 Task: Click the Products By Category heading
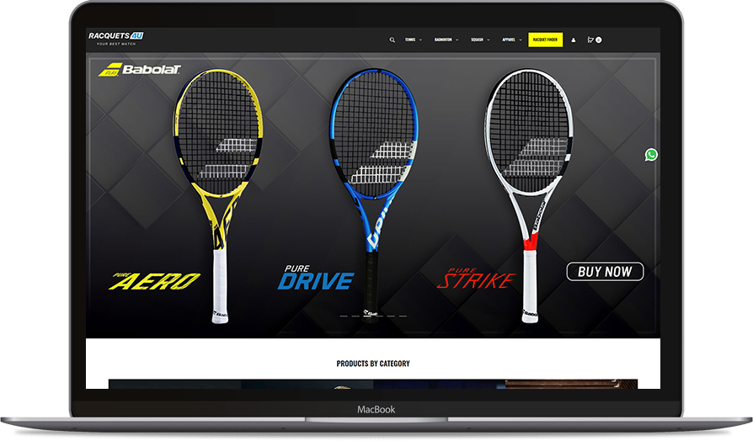click(x=373, y=364)
